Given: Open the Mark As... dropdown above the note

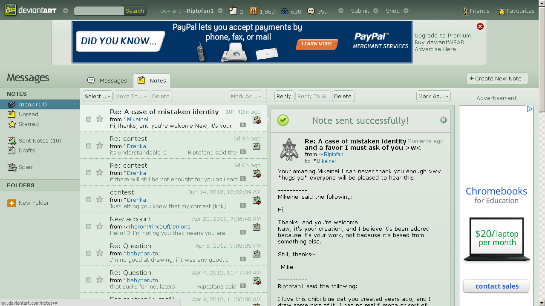Looking at the screenshot, I should coord(433,97).
